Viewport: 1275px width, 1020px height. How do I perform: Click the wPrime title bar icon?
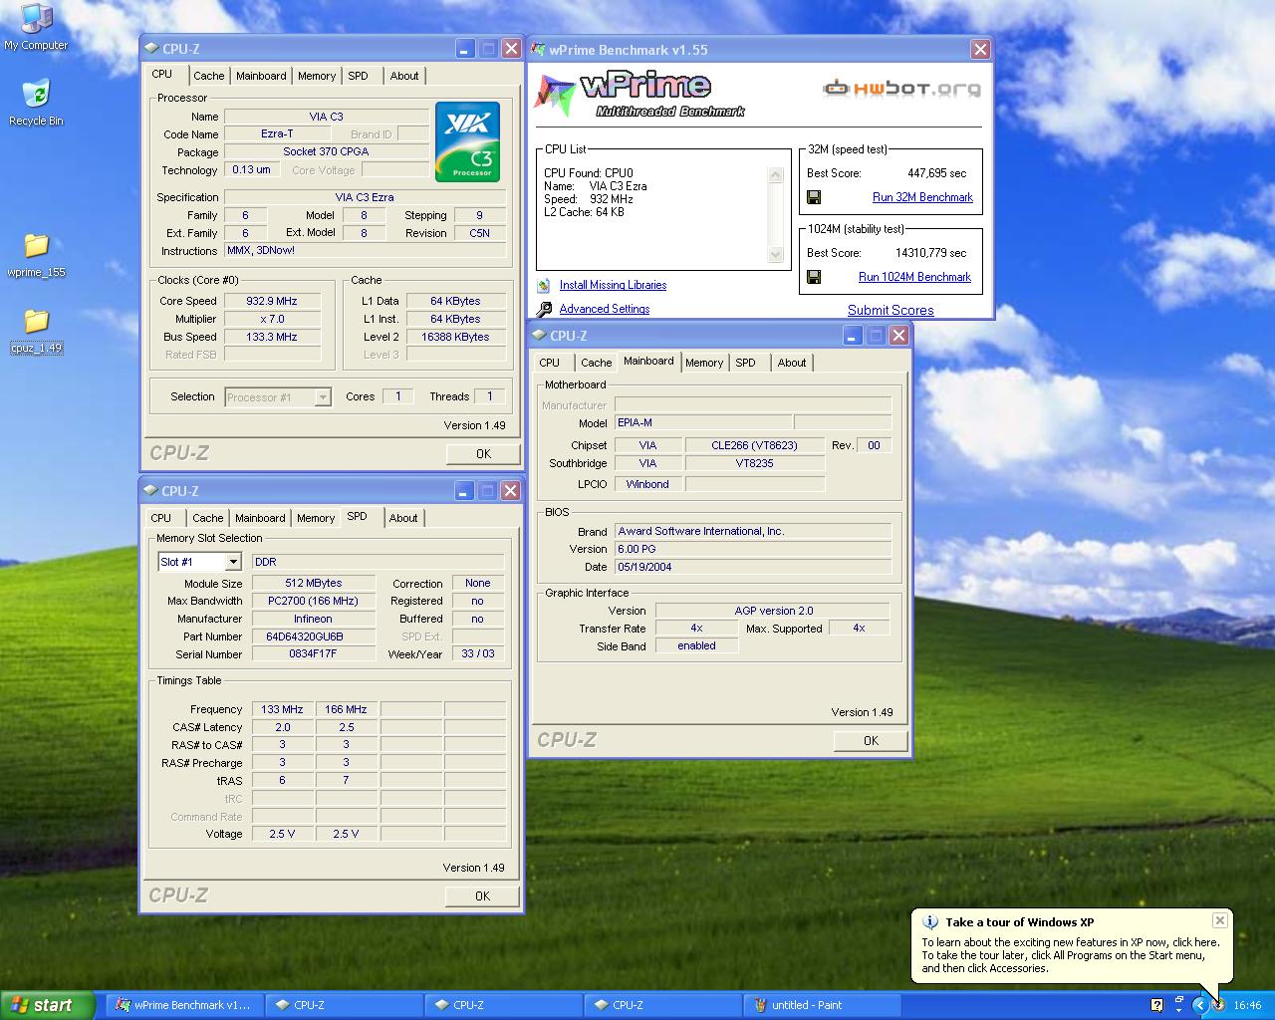click(x=538, y=49)
